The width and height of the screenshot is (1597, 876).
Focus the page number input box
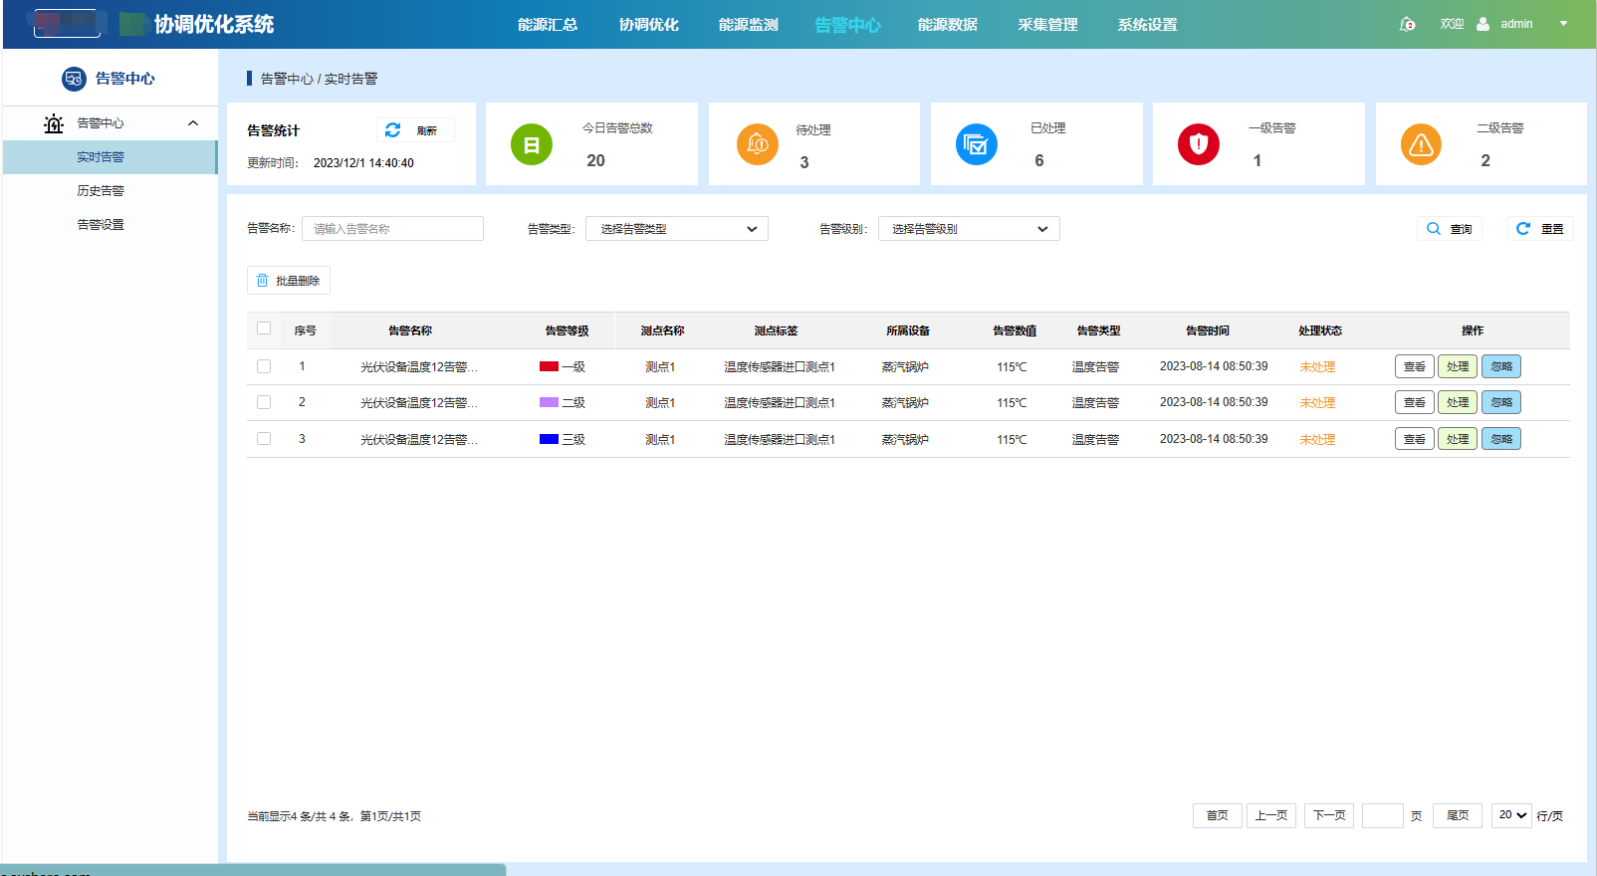click(1383, 815)
